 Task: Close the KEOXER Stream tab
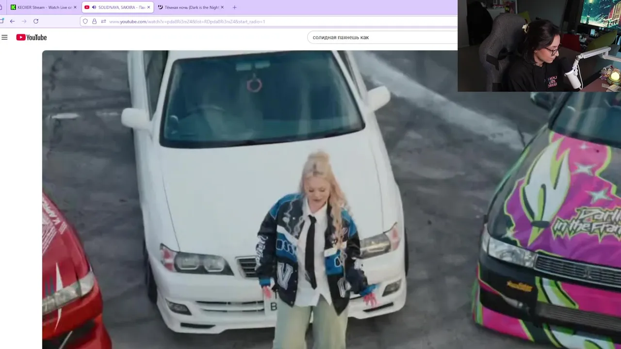pyautogui.click(x=75, y=7)
